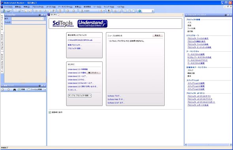The image size is (233, 150).
Task: Click the binoculars search icon
Action: [14, 90]
